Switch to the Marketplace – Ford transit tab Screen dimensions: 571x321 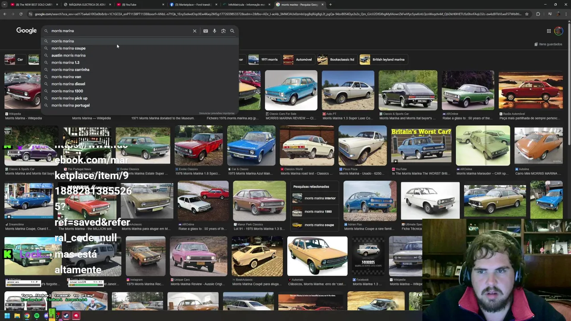tap(193, 4)
